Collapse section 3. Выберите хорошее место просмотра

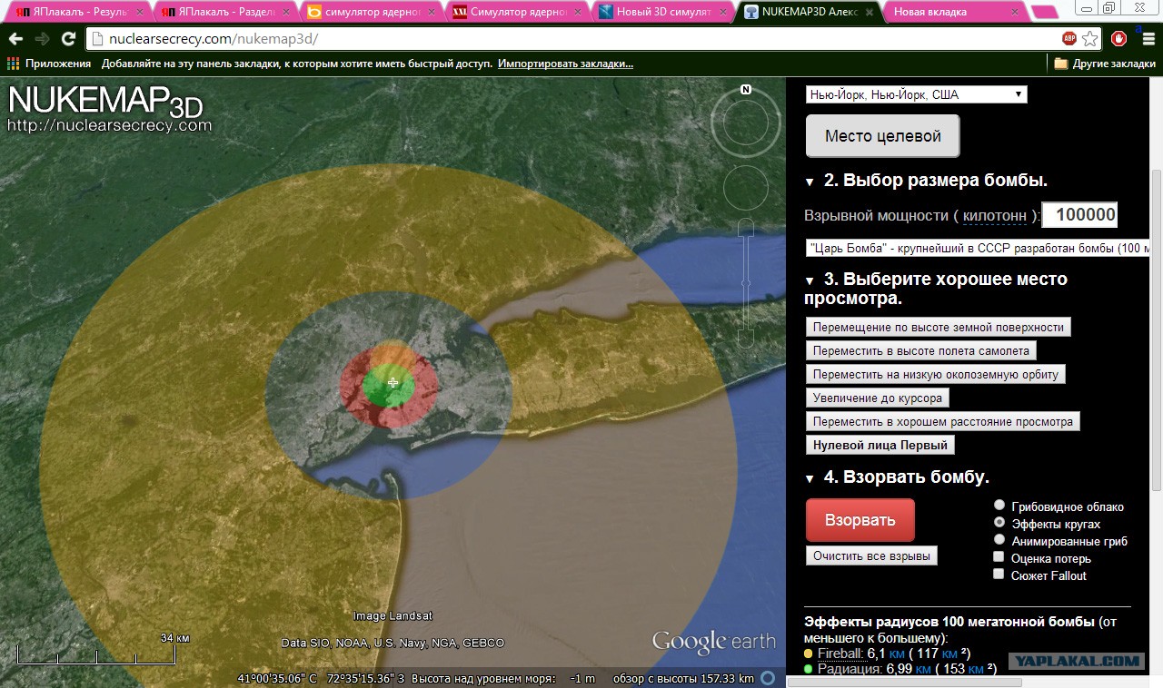810,280
